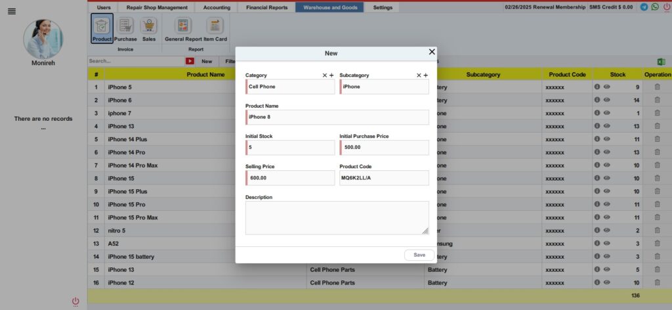Add a new Category with plus icon
Image resolution: width=672 pixels, height=310 pixels.
331,75
